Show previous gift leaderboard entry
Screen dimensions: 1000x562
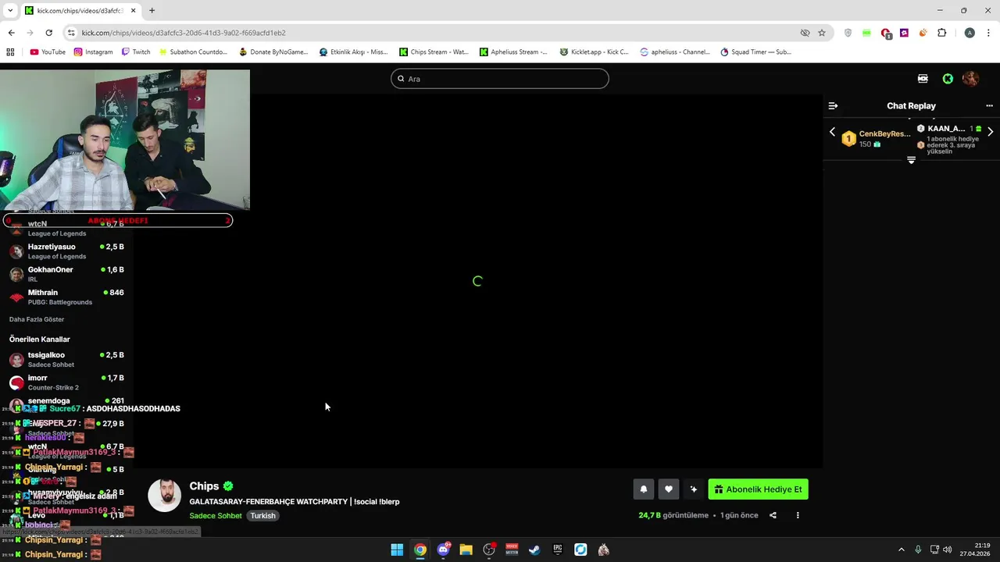[x=832, y=132]
